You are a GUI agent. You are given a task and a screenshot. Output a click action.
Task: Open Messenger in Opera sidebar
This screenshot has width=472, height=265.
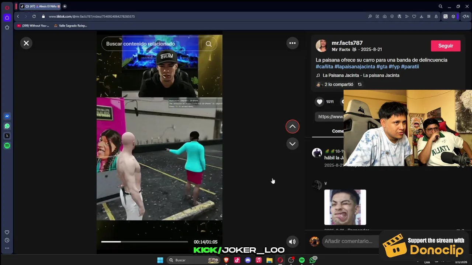[7, 116]
